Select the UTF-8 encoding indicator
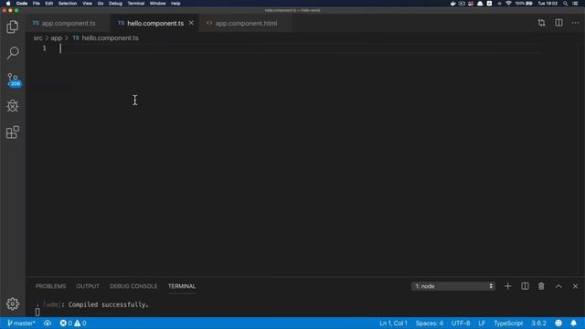This screenshot has width=585, height=329. click(x=461, y=323)
